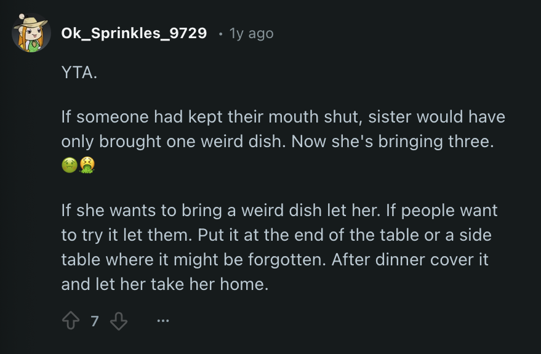Click the "1y ago" timestamp
The width and height of the screenshot is (541, 354).
coord(251,33)
